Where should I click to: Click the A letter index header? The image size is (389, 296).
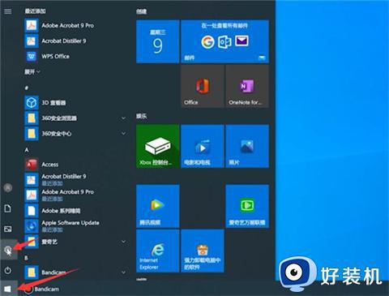tap(27, 149)
